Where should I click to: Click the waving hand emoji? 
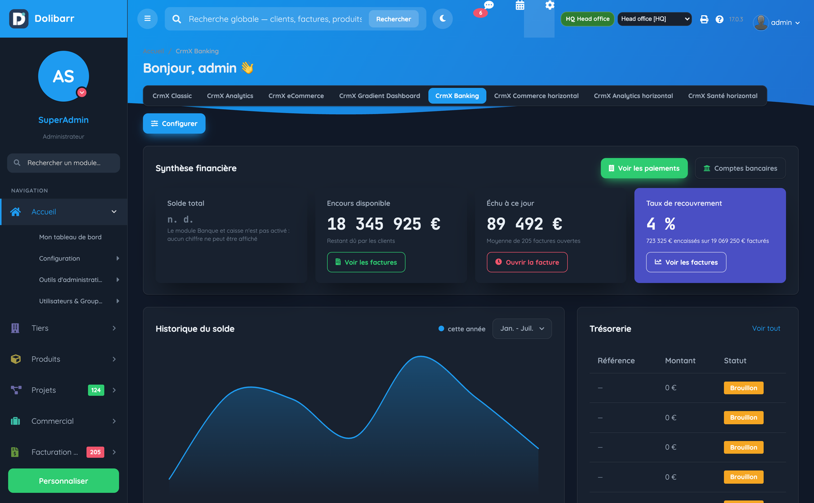[x=247, y=68]
